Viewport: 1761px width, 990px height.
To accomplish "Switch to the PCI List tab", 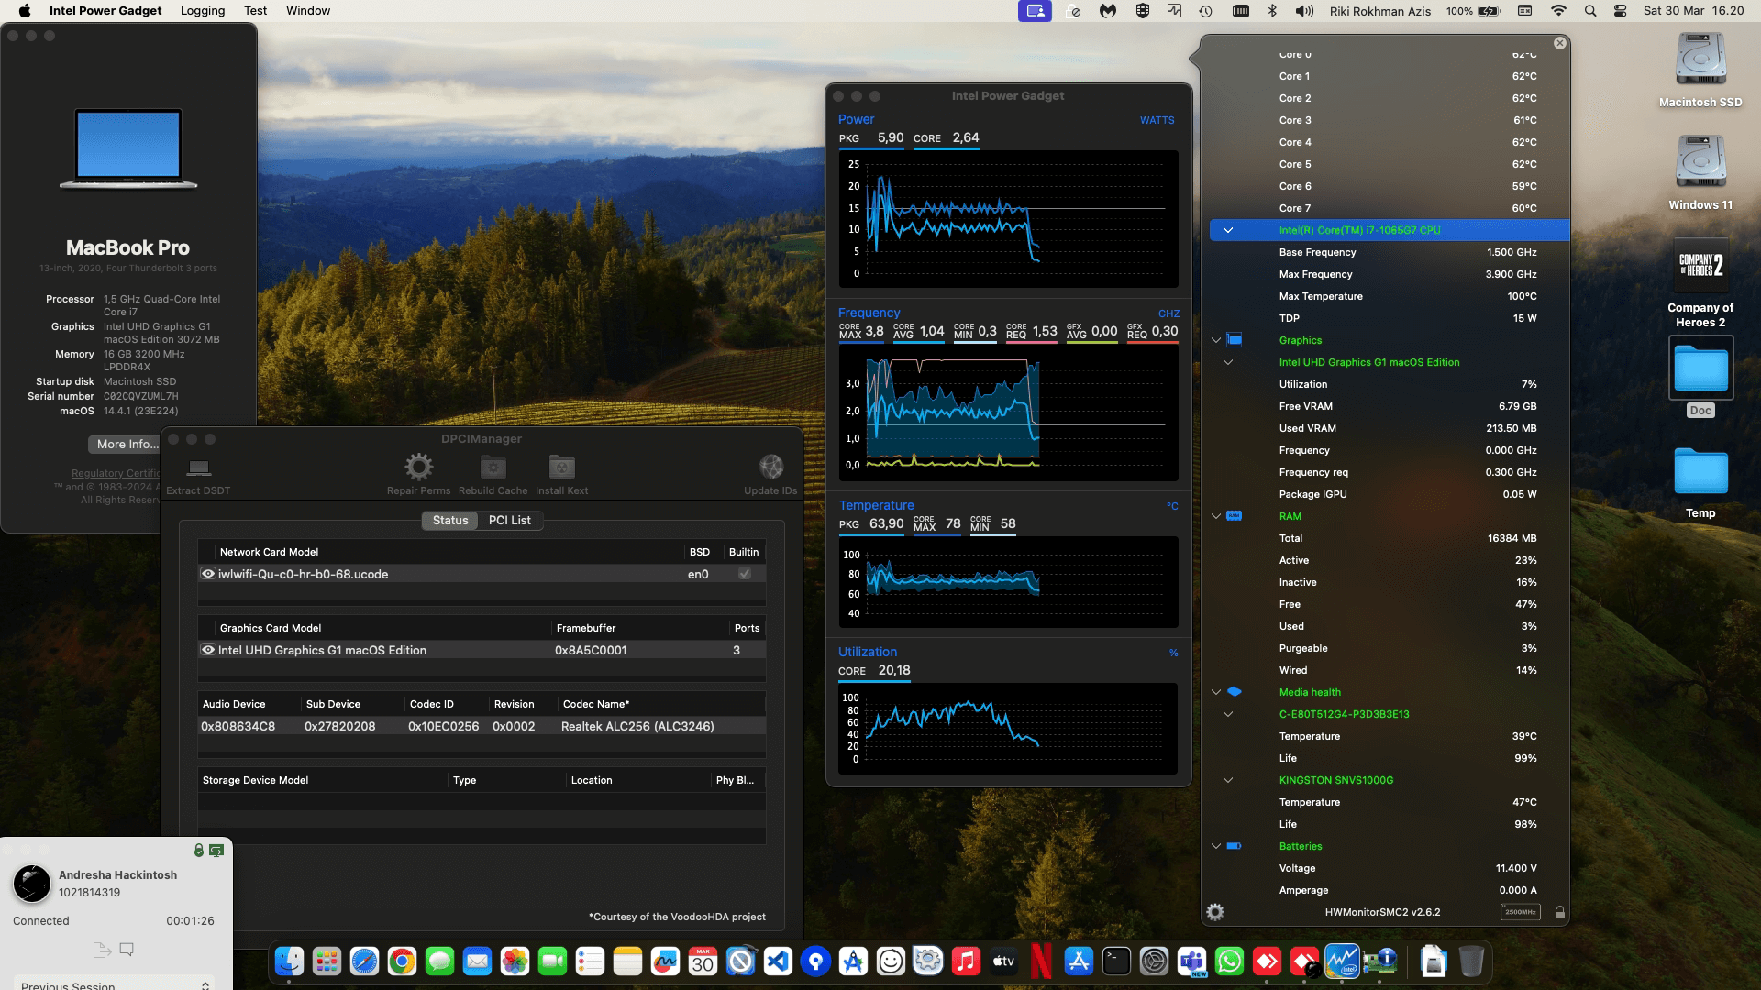I will 509,520.
